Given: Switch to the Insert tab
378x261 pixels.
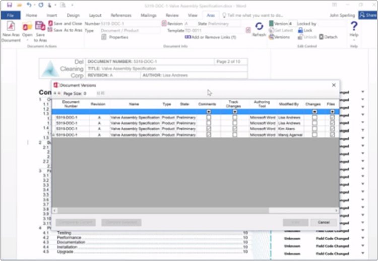Looking at the screenshot, I should coord(52,15).
